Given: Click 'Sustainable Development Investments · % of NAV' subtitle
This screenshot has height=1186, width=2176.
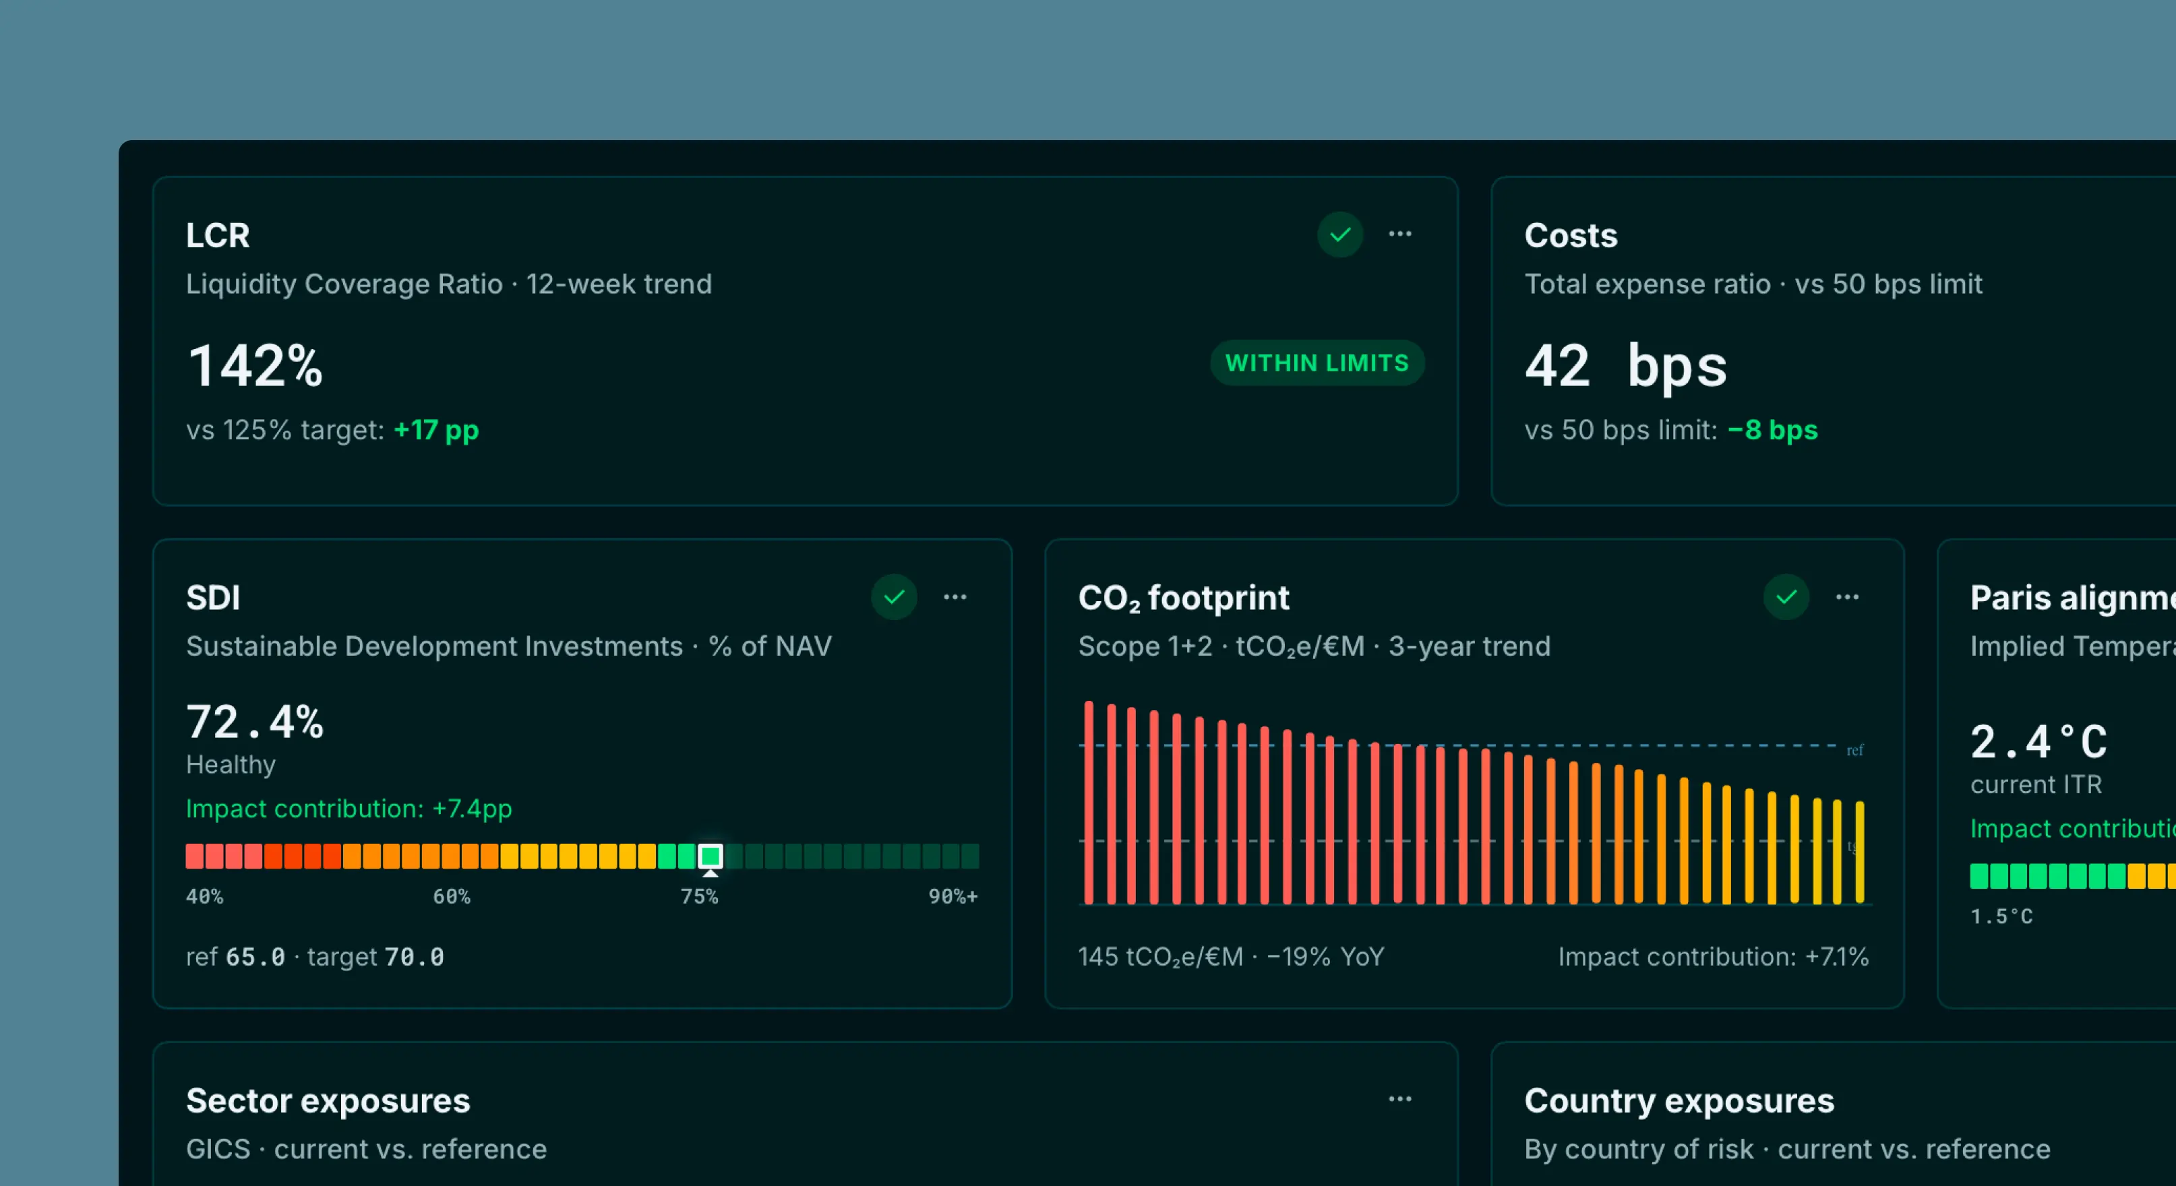Looking at the screenshot, I should (x=508, y=647).
